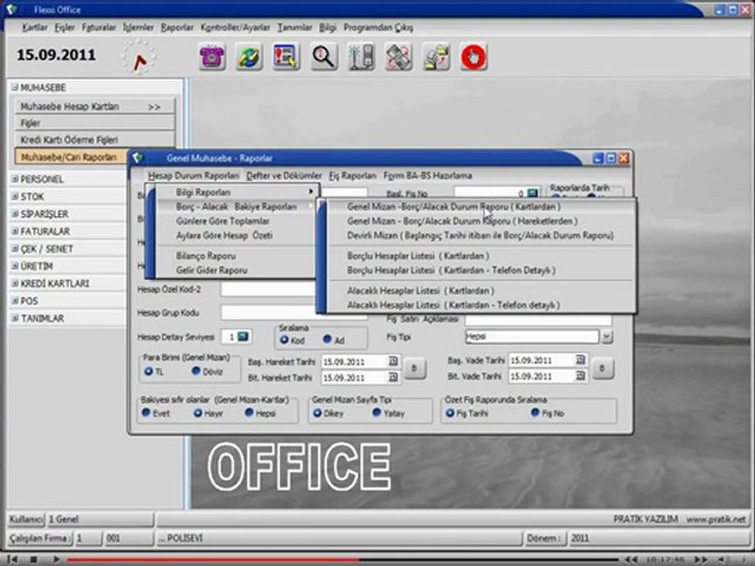
Task: Click Muhasebe Hesap Kartları sidebar button
Action: click(95, 106)
